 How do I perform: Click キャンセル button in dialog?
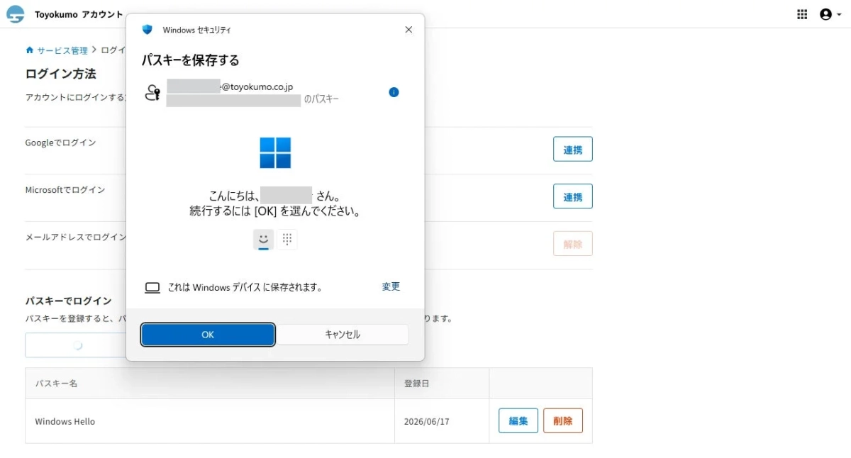(343, 335)
